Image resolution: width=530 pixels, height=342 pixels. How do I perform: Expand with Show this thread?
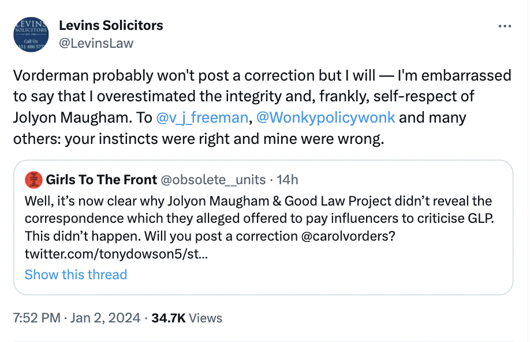click(x=76, y=274)
